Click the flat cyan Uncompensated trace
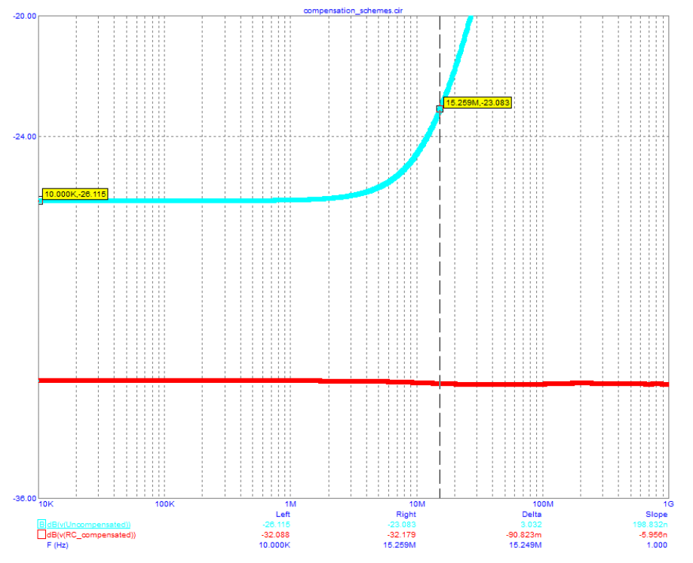 [189, 200]
